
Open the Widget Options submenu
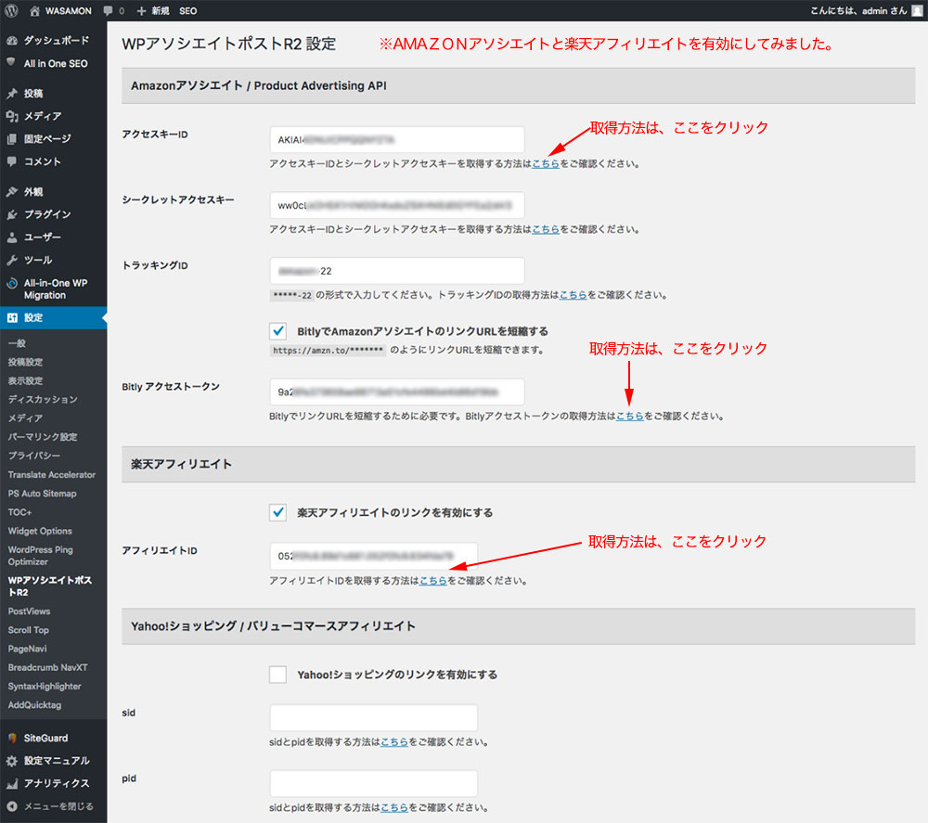(40, 531)
